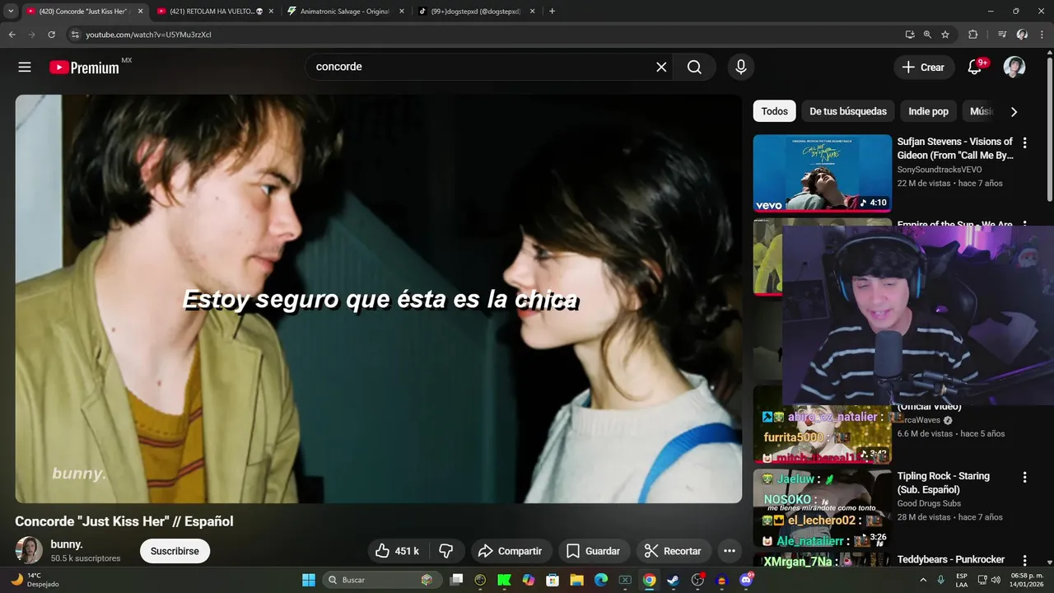Open Chrome extensions puzzle icon
Screen dimensions: 1054x593
coord(972,35)
